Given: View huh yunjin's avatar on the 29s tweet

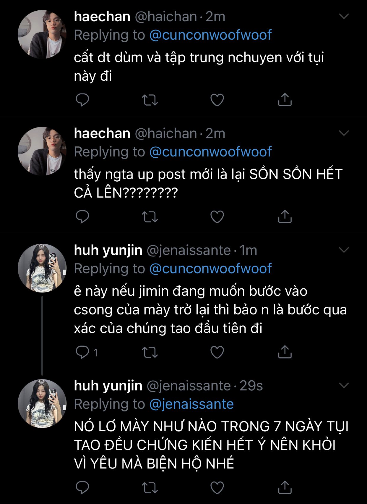Looking at the screenshot, I should [x=42, y=404].
